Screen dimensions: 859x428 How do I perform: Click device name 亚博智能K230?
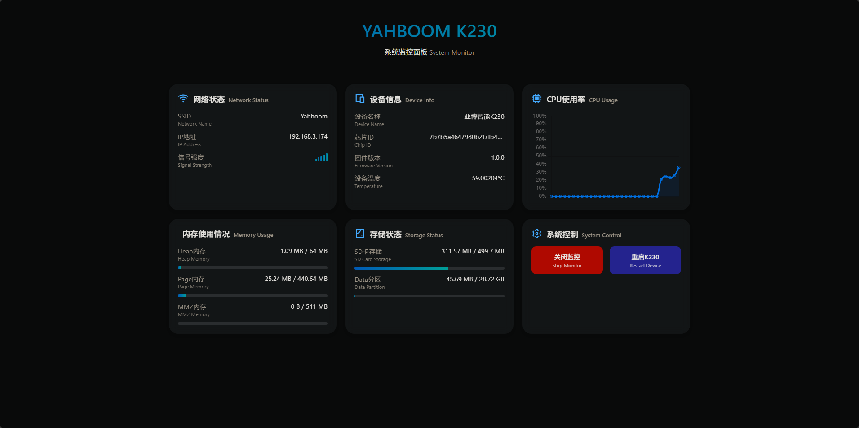(x=484, y=117)
